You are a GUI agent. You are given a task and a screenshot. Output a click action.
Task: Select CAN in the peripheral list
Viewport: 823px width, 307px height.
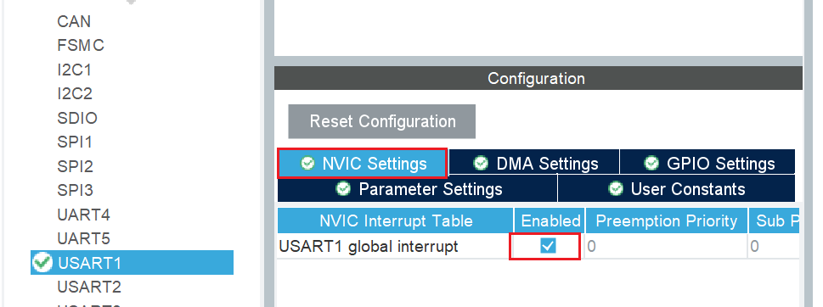[x=74, y=21]
